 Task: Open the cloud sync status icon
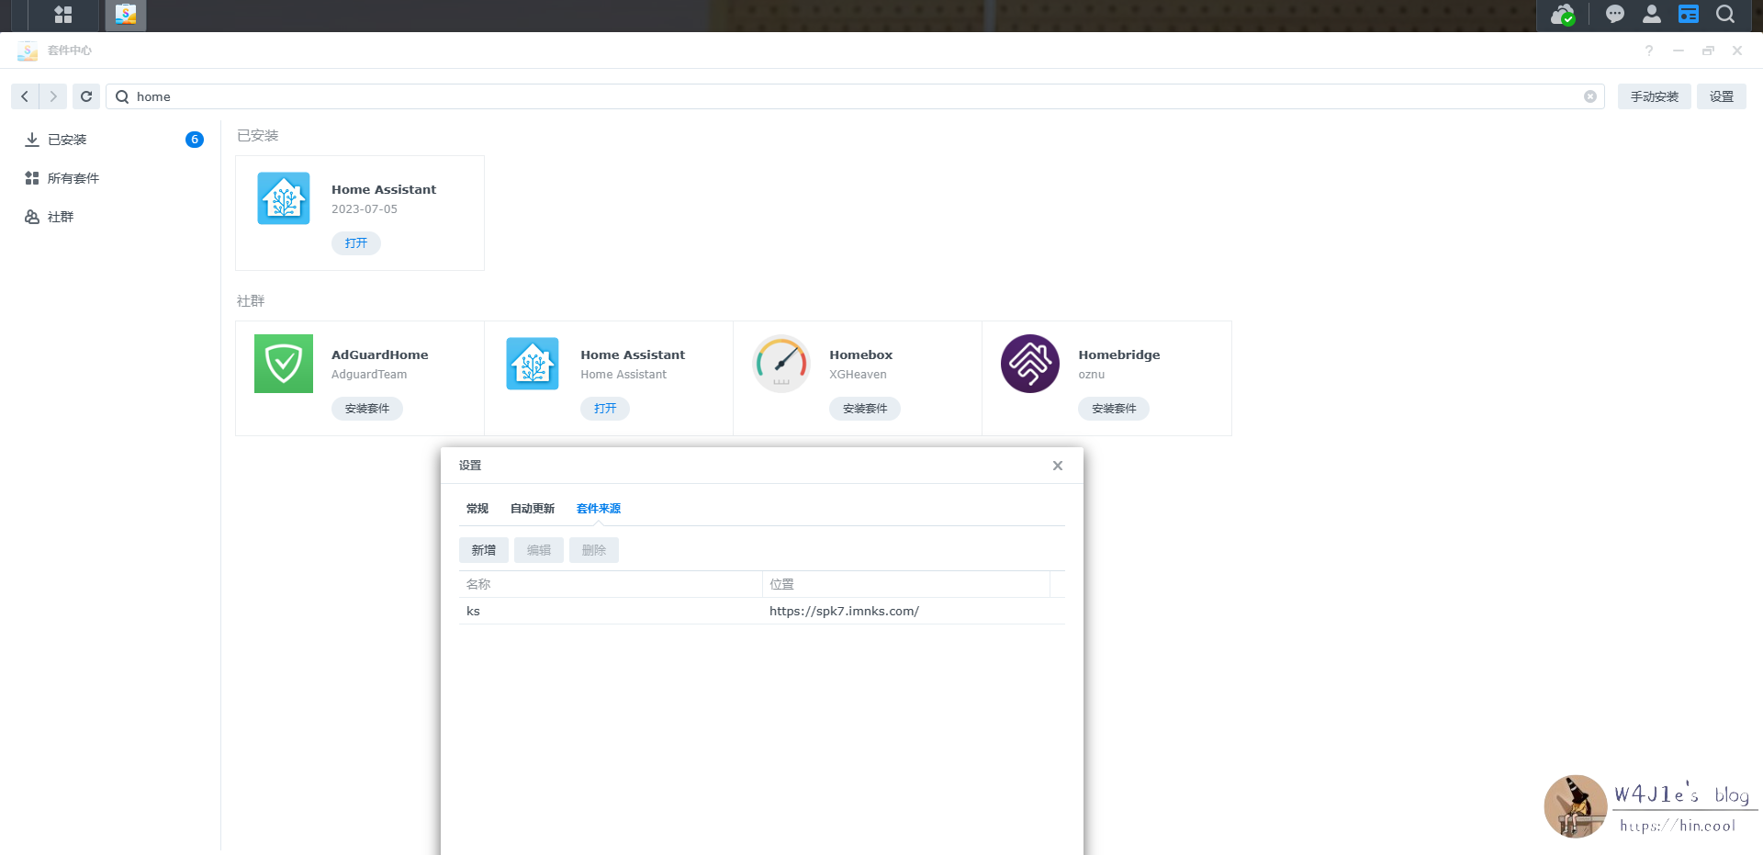click(x=1562, y=15)
